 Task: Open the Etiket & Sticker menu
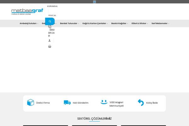(139, 23)
